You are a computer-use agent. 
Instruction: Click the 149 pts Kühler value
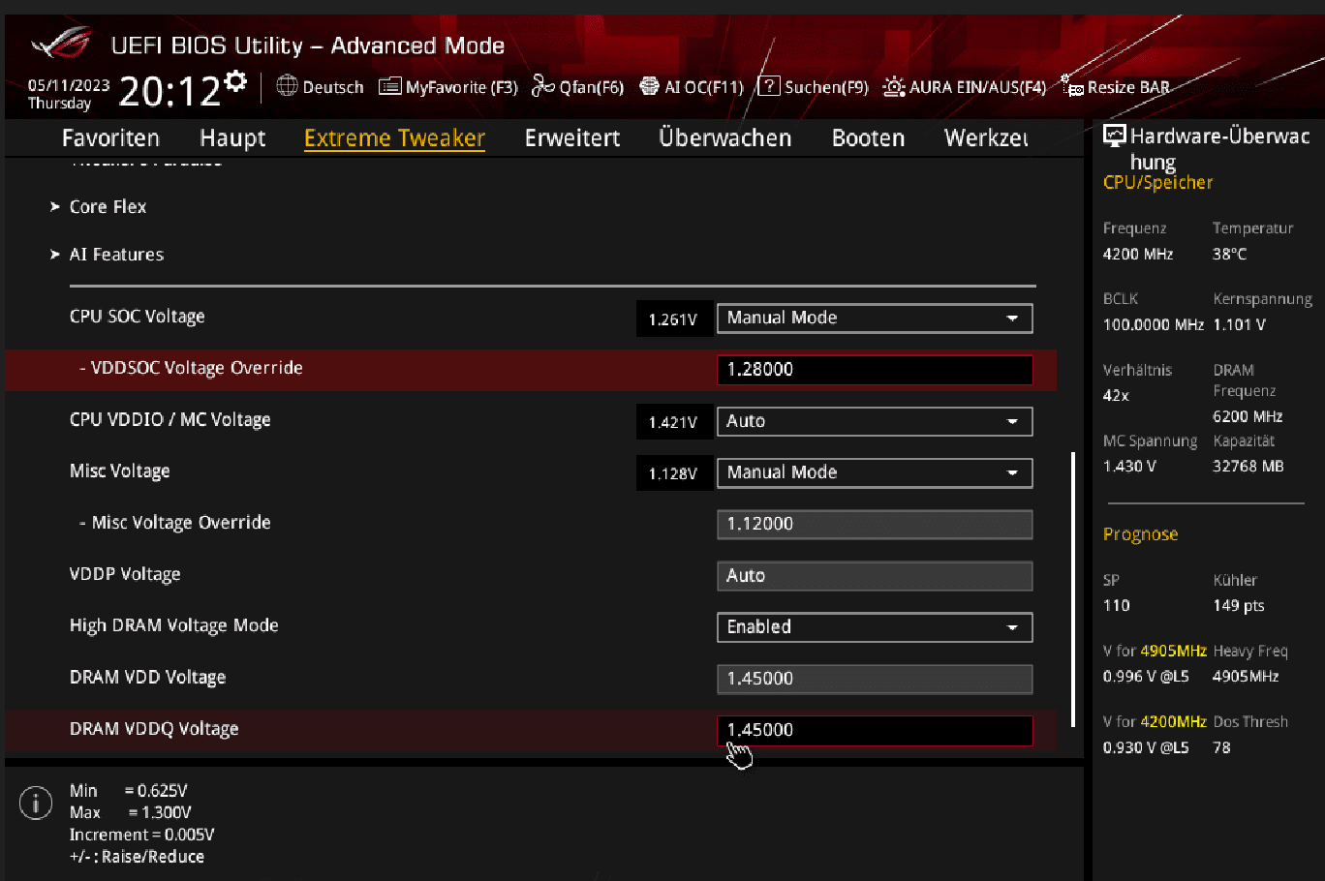[x=1239, y=605]
